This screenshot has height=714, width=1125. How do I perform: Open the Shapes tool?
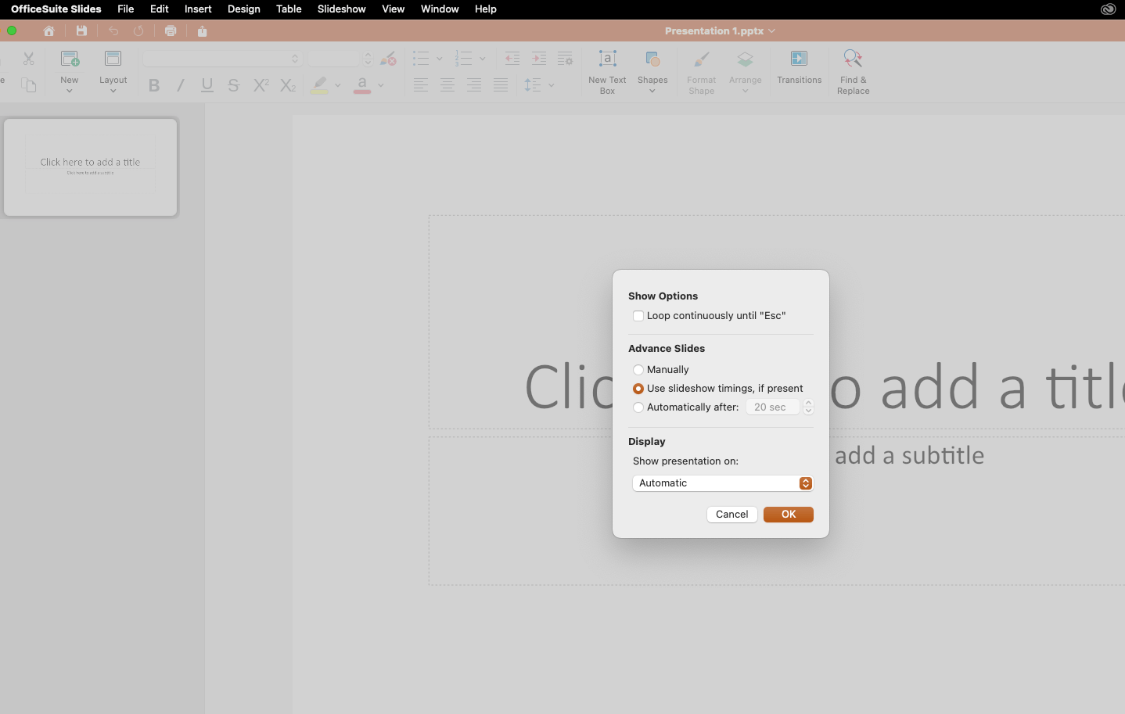coord(652,70)
